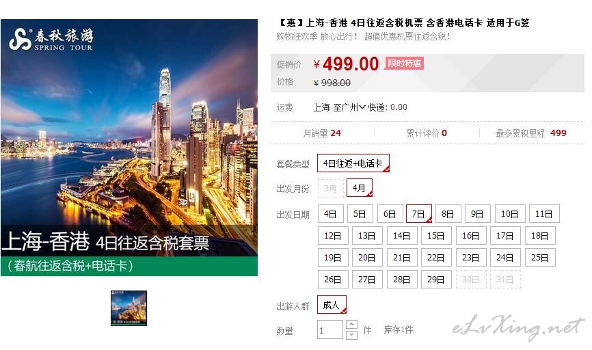Image resolution: width=592 pixels, height=350 pixels.
Task: Select departure date 4日
Action: pos(330,214)
